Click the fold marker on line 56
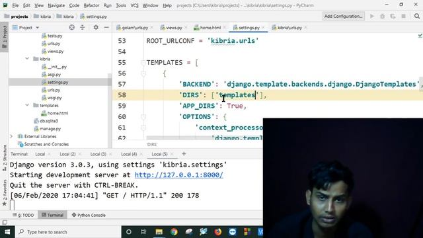Viewport: 423px width, 238px height. point(143,73)
